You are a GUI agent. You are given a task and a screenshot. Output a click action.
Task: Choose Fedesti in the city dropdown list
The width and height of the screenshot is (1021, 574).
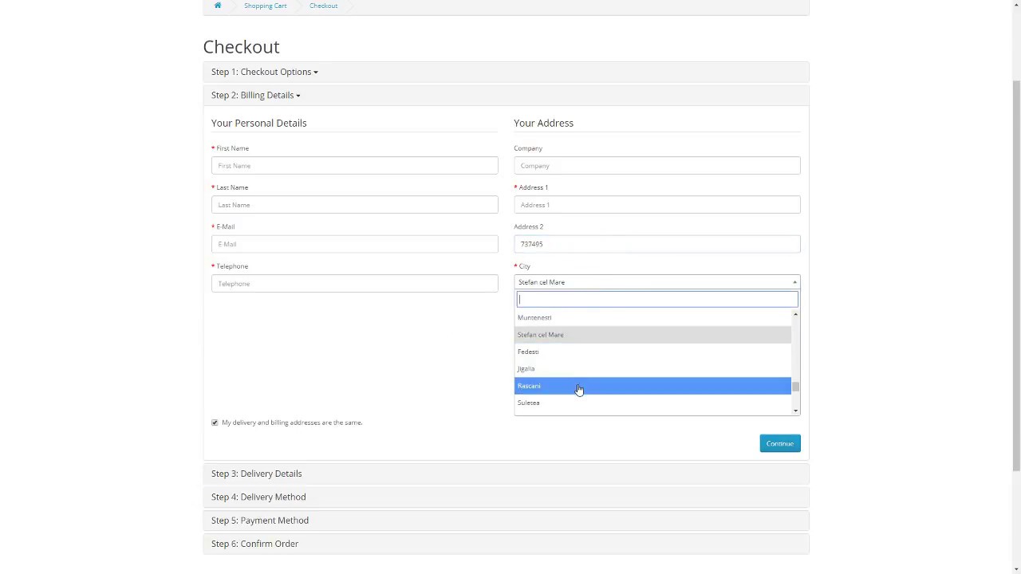tap(528, 352)
